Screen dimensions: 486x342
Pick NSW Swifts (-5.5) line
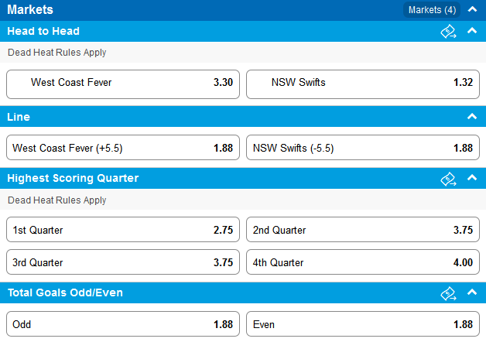363,148
